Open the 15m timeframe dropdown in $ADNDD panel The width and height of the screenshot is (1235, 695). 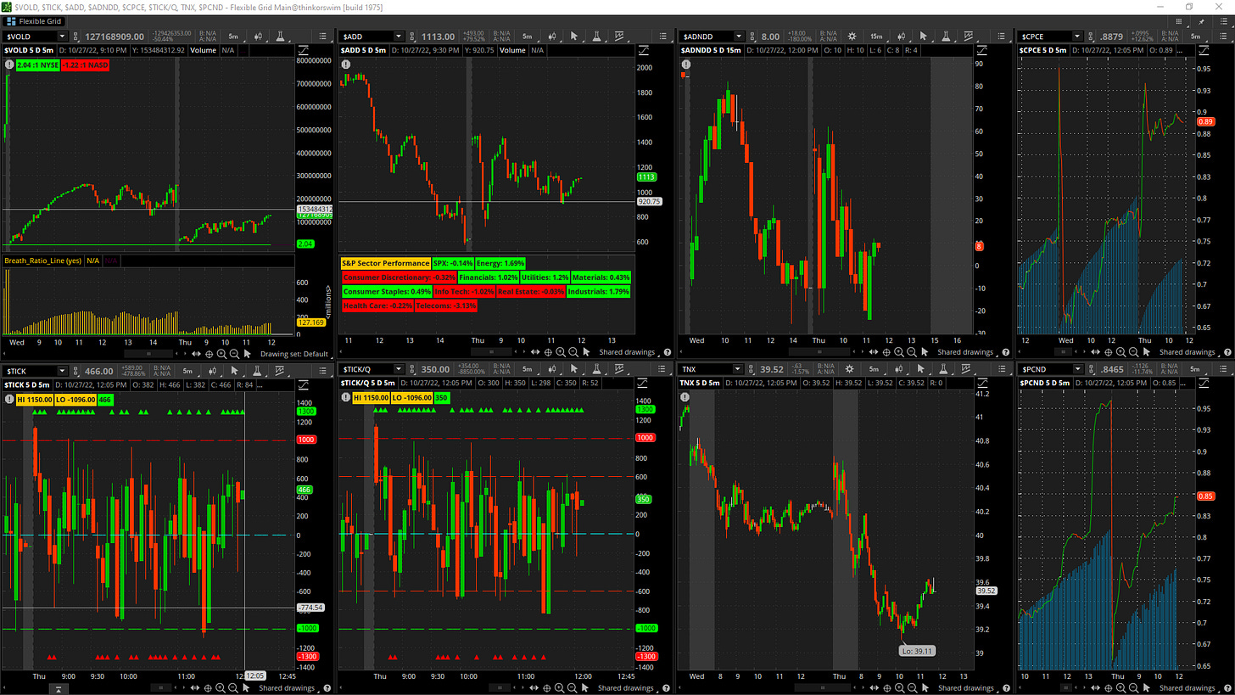tap(876, 36)
